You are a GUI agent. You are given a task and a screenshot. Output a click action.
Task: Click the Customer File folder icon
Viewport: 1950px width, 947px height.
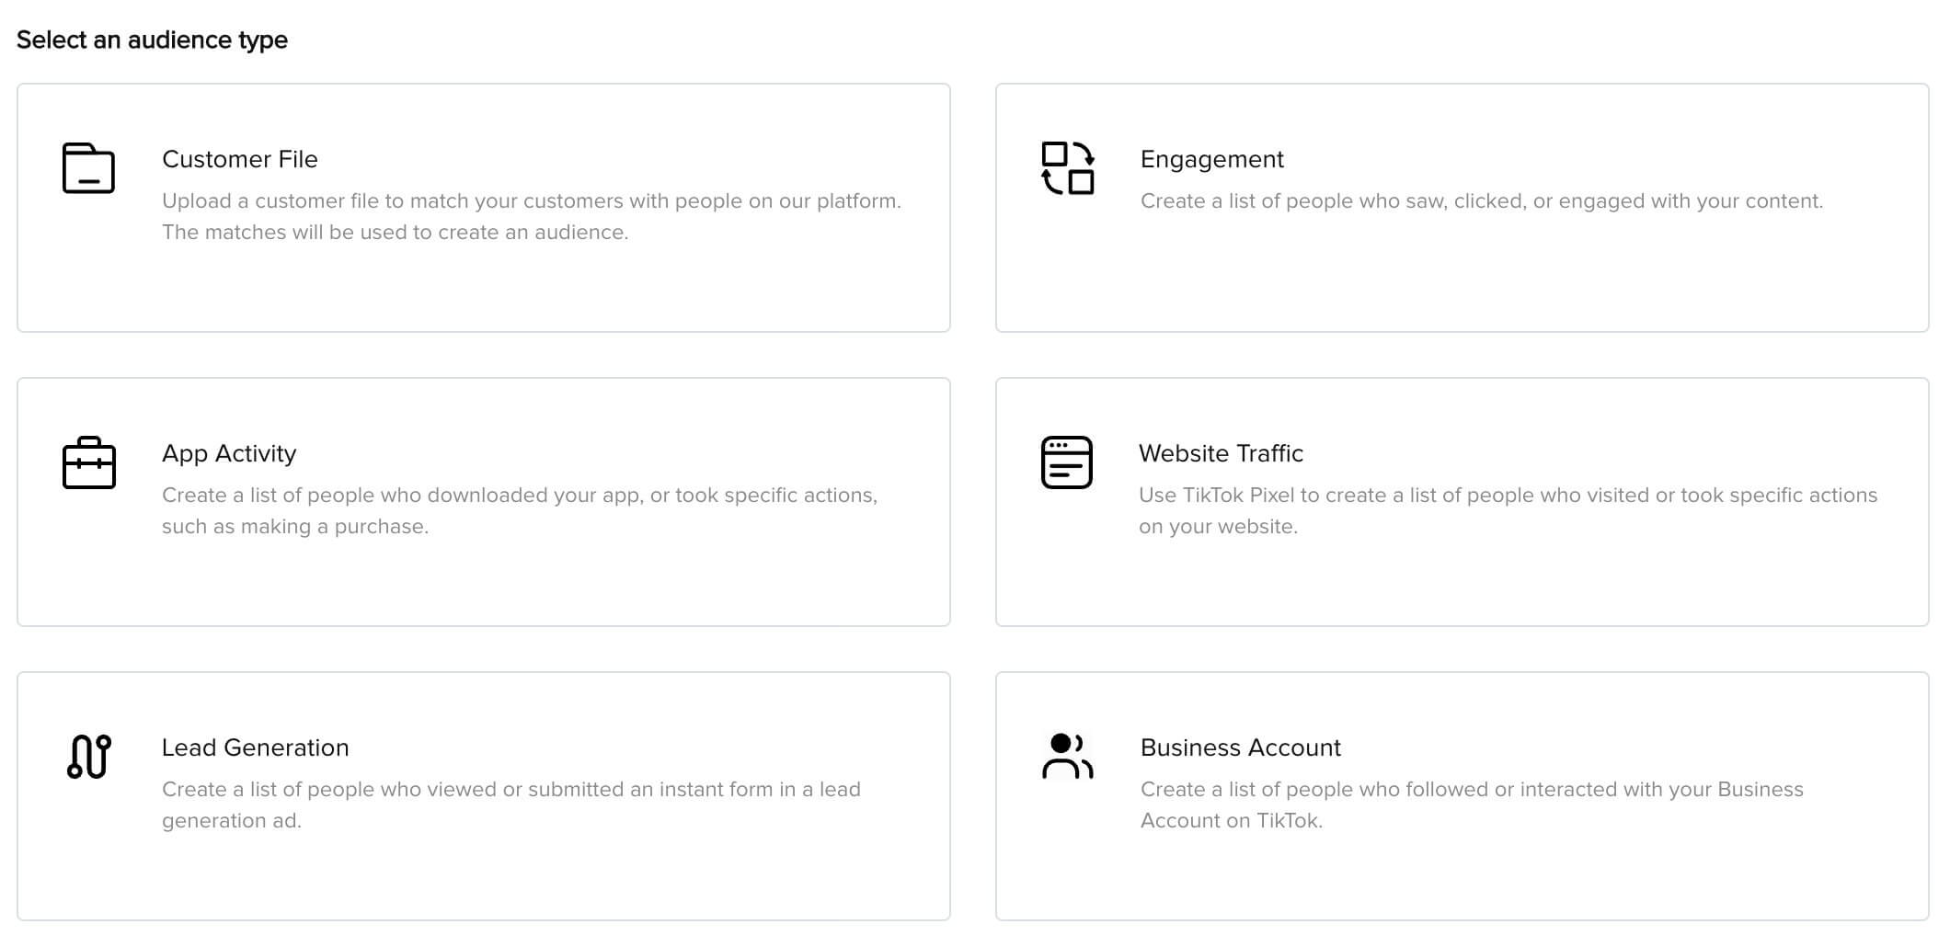point(88,168)
